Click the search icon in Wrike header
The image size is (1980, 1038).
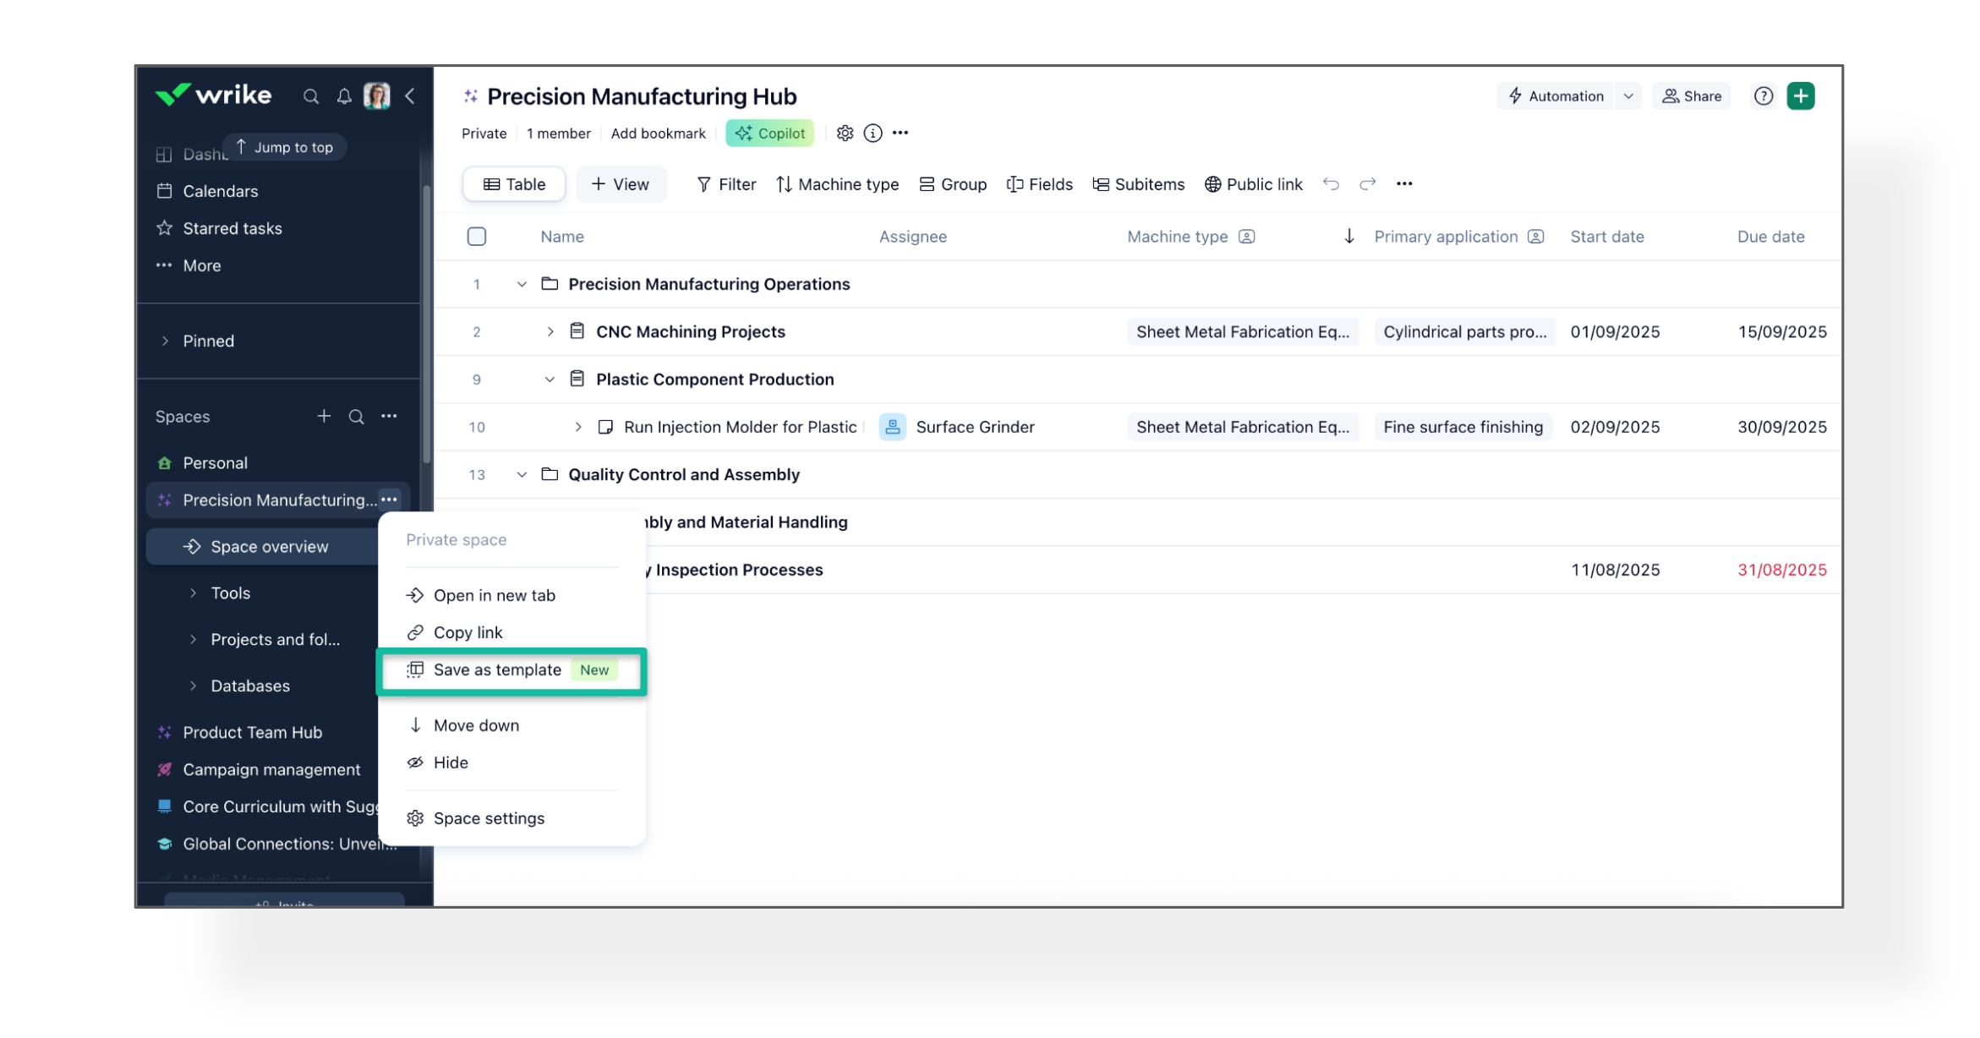point(310,96)
